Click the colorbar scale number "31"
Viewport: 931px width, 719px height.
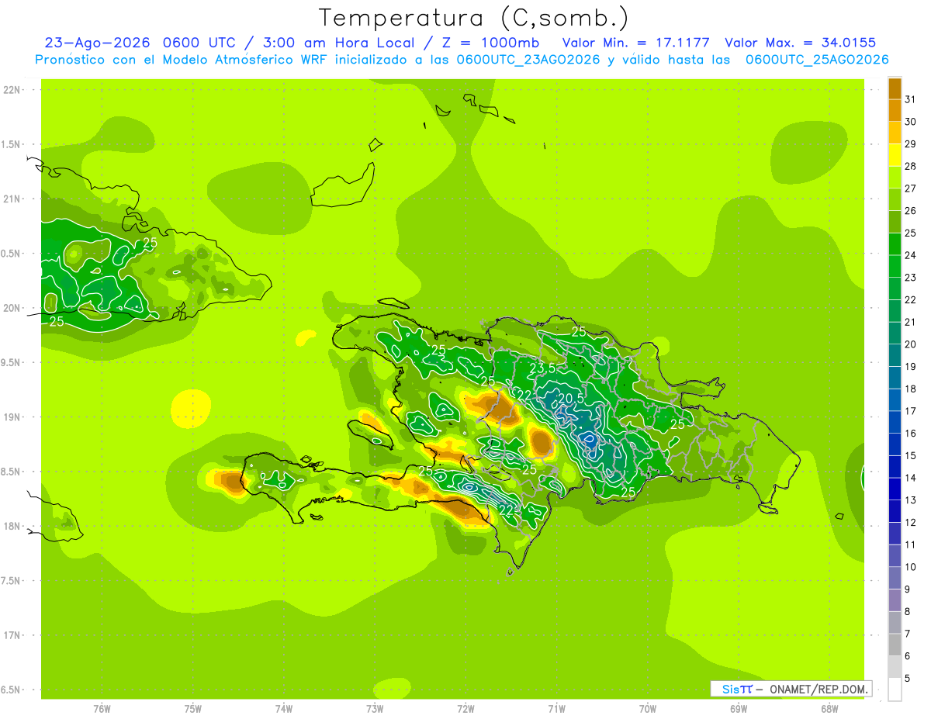pyautogui.click(x=910, y=99)
